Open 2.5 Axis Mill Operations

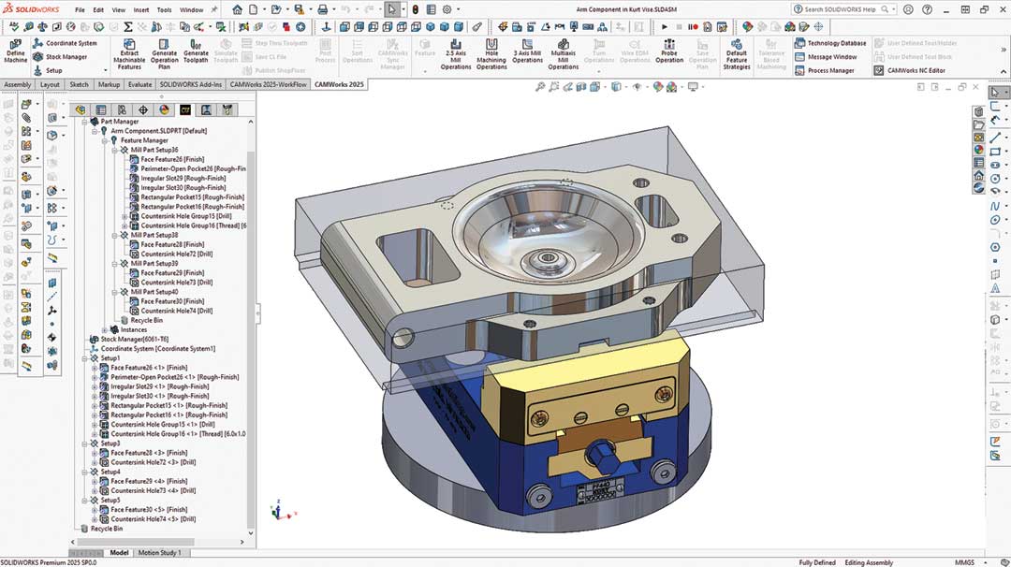(x=456, y=45)
